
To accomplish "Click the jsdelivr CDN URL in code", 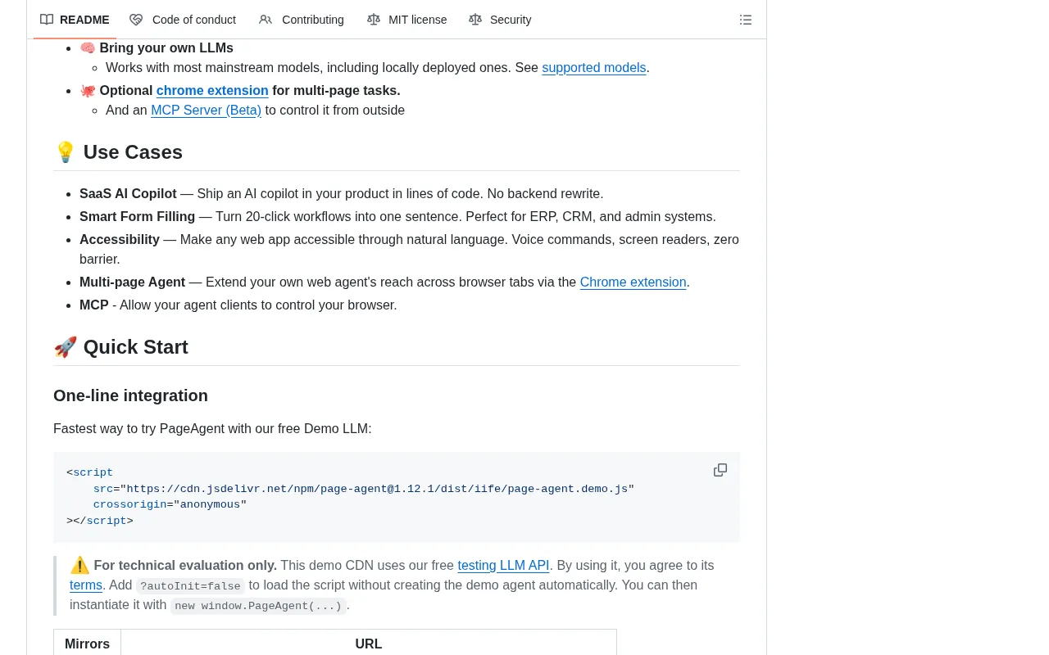I will click(377, 490).
